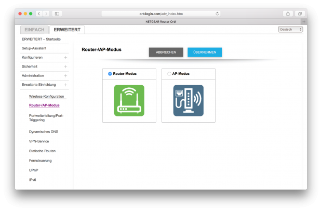
Task: Open ERWEITERT – Startseite
Action: point(41,39)
